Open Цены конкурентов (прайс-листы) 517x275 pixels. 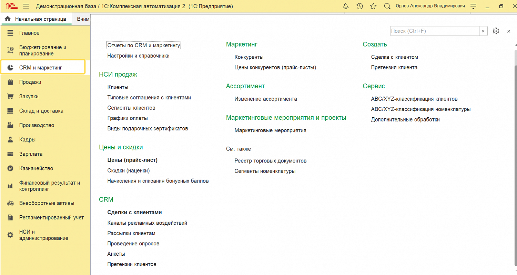point(275,68)
